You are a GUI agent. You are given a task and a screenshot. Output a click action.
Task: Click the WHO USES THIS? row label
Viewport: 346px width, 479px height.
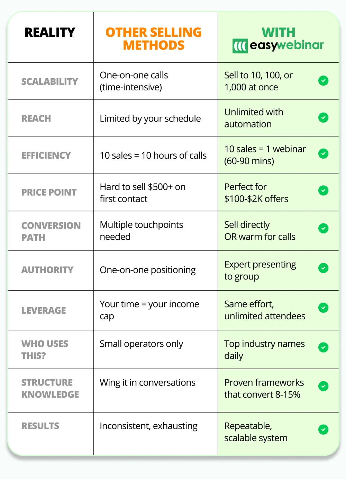(45, 349)
